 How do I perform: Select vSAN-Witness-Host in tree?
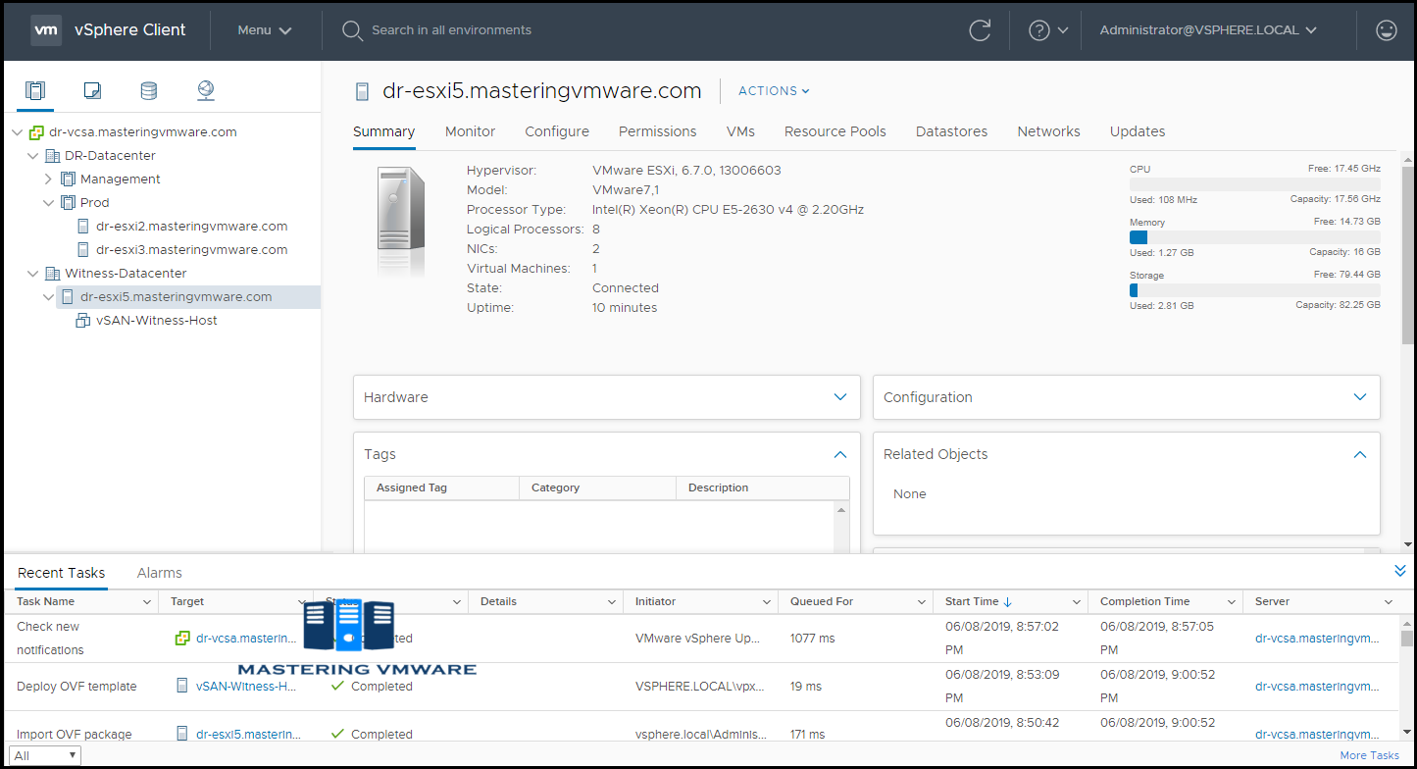[x=157, y=321]
